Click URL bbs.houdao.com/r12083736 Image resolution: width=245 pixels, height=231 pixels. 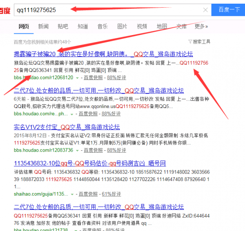pos(43,150)
